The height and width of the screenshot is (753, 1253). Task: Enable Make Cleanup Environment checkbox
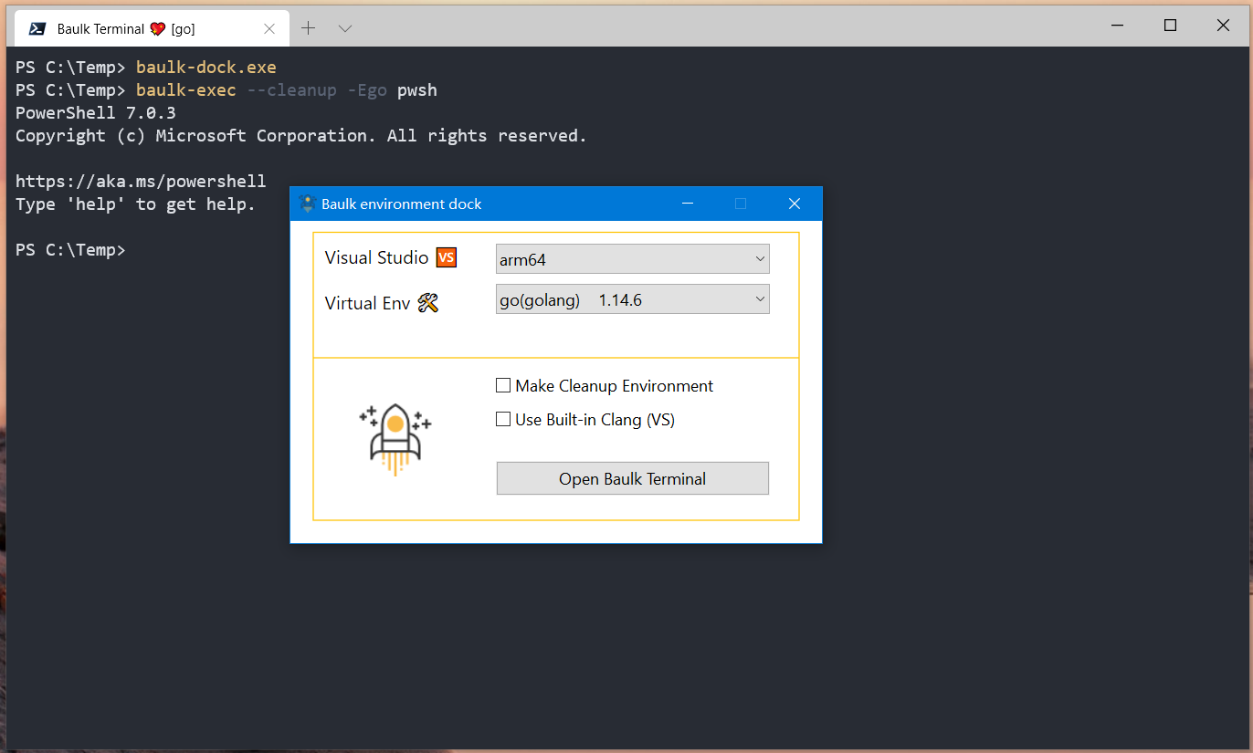point(503,385)
